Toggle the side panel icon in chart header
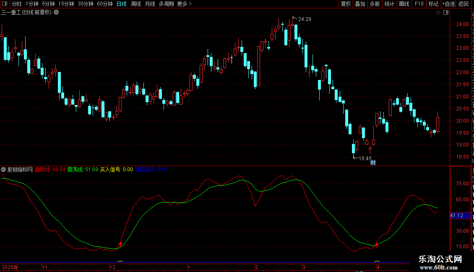Screen dimensions: 474x272 (446, 13)
